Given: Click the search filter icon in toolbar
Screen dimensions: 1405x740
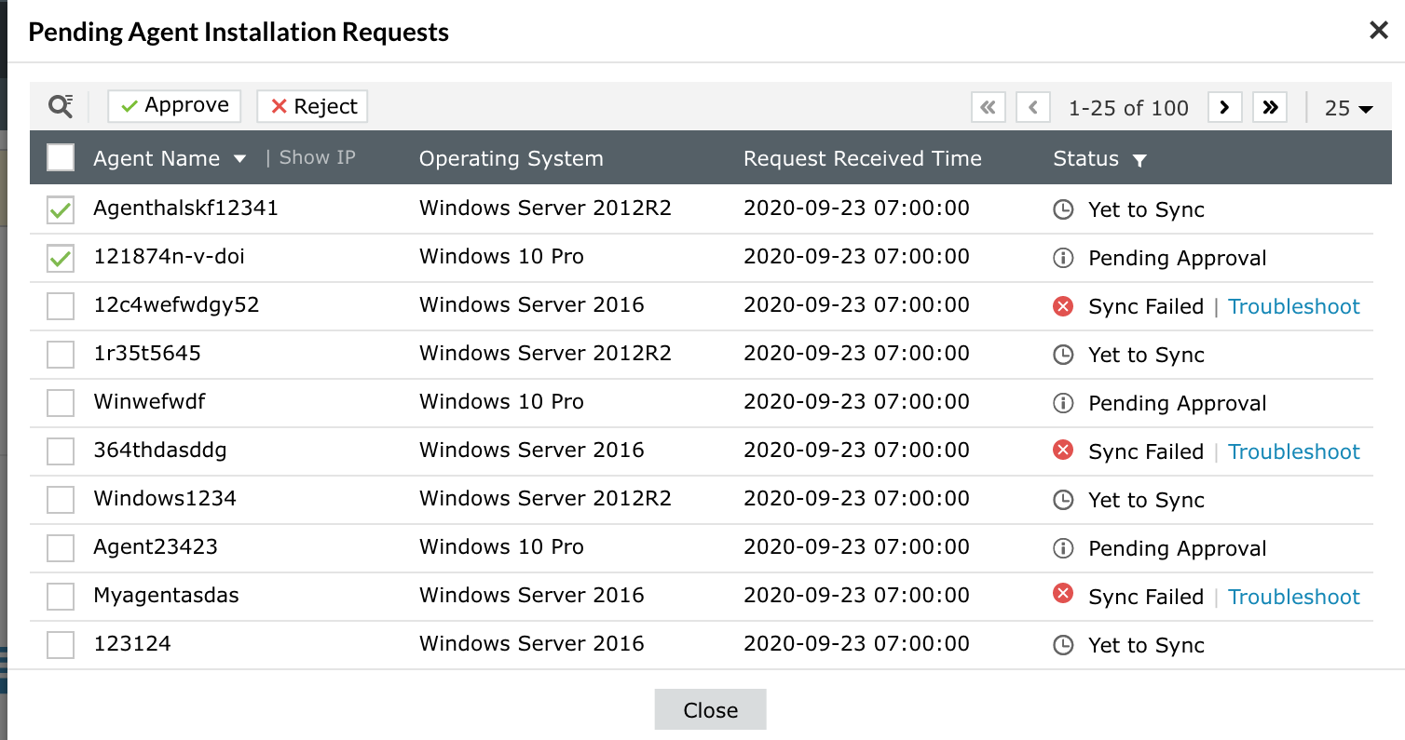Looking at the screenshot, I should tap(61, 106).
